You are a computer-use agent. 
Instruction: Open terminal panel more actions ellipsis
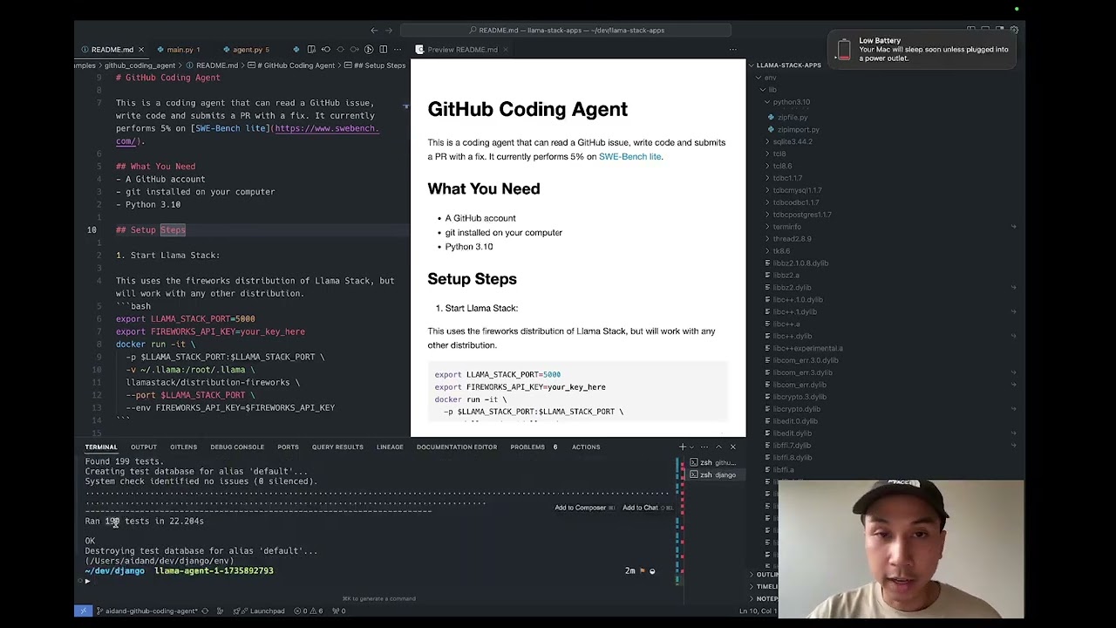[x=704, y=447]
